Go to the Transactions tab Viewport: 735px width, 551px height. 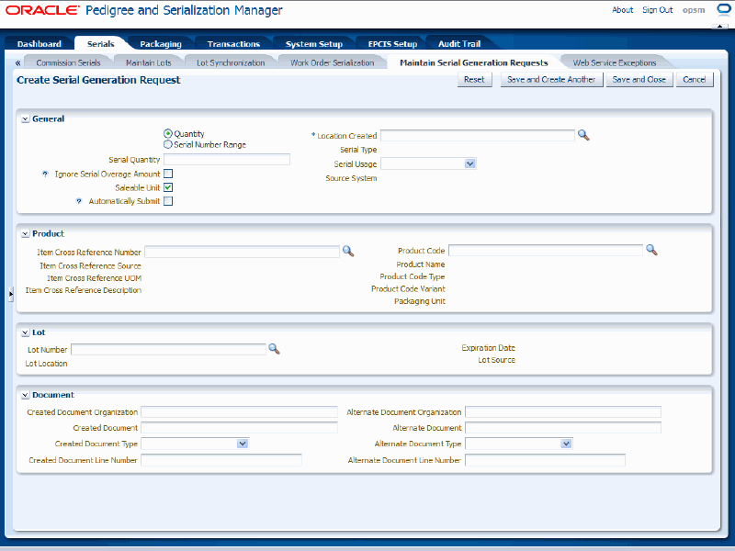click(233, 43)
